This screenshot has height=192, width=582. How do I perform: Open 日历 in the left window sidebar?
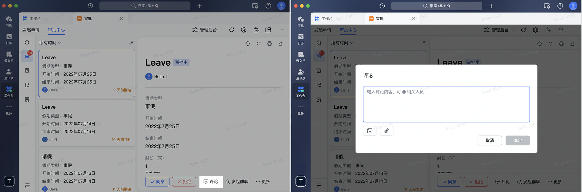click(x=9, y=39)
